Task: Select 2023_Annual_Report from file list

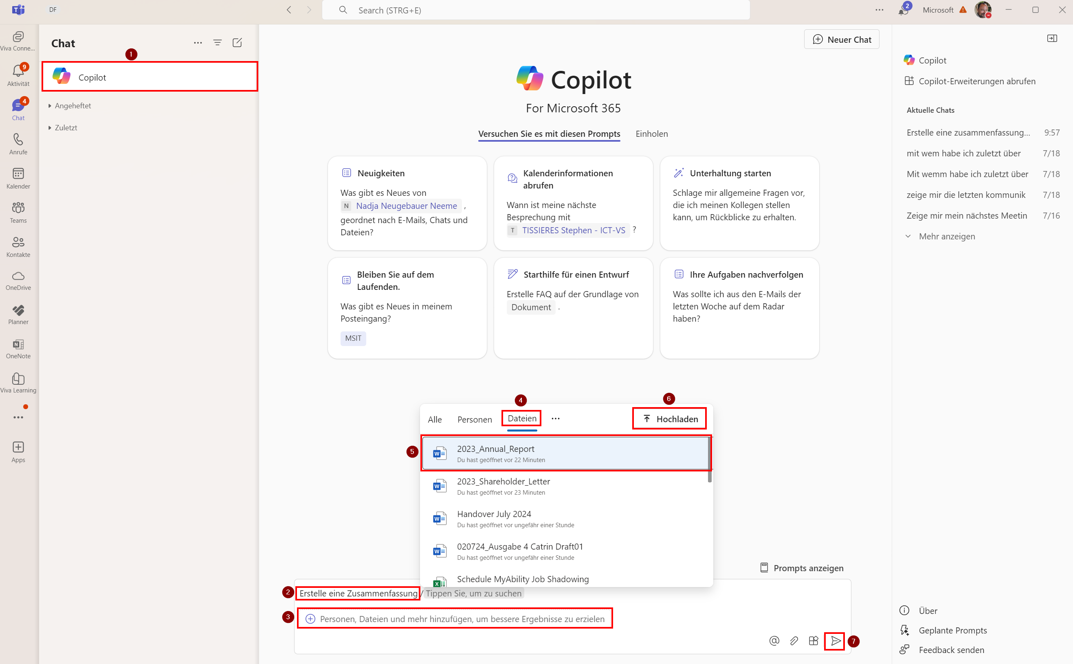Action: coord(565,454)
